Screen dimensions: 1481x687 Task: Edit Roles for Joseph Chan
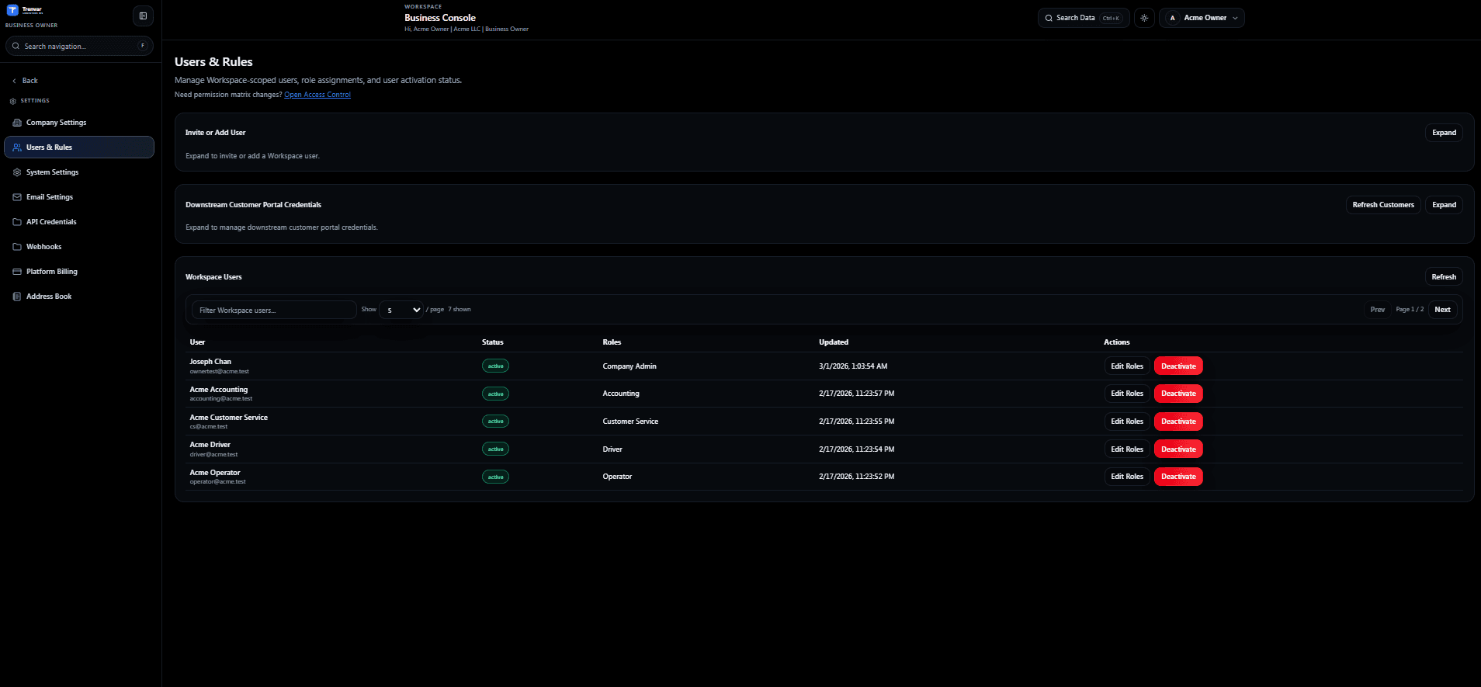(1127, 366)
